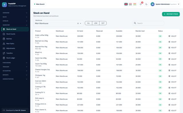The width and height of the screenshot is (183, 113).
Task: Expand the Purchasing section
Action: [15, 63]
